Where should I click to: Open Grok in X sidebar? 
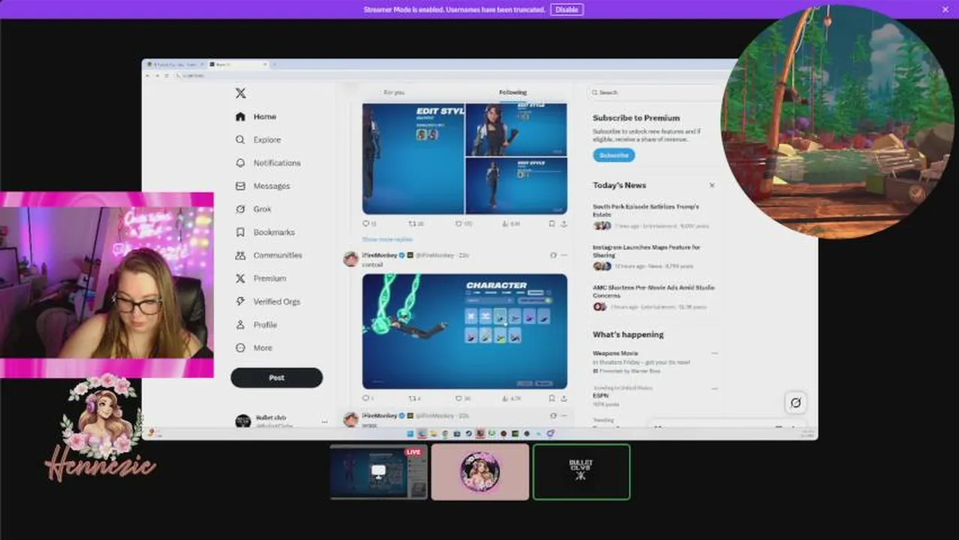coord(254,209)
